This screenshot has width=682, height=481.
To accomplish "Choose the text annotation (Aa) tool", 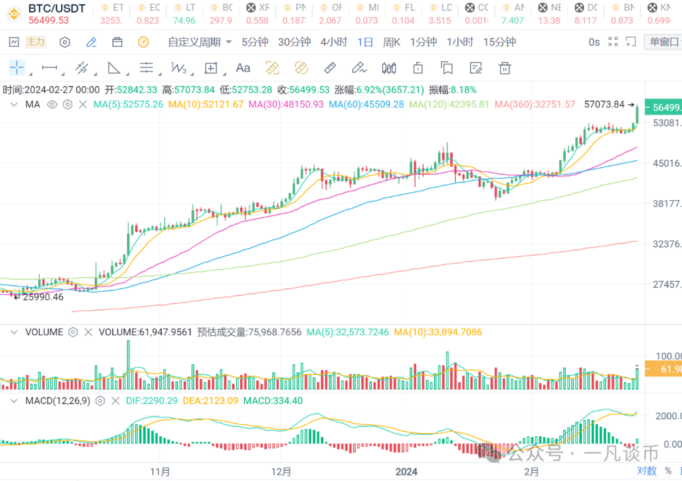I will 243,68.
